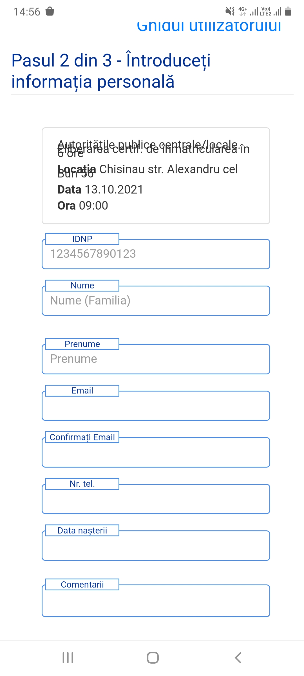Tap the Data 13.10.2021 appointment line
Viewport: 304px width, 676px height.
100,190
